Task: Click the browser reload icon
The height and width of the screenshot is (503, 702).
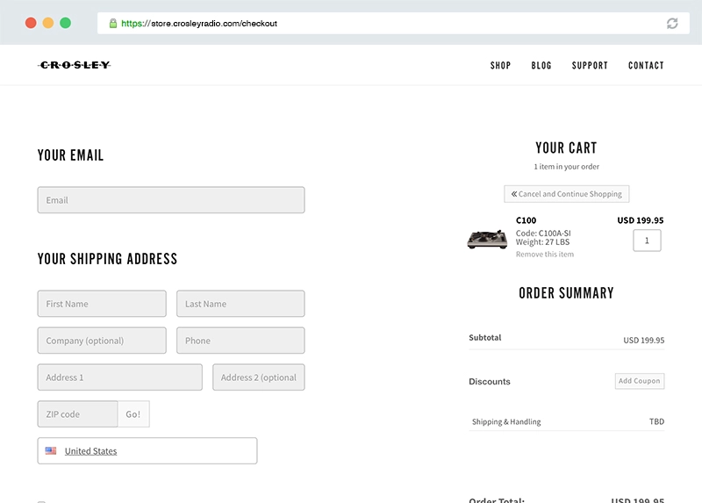Action: click(x=672, y=24)
